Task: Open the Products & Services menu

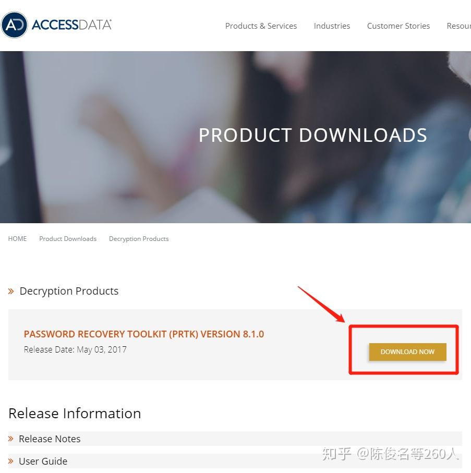Action: click(261, 26)
